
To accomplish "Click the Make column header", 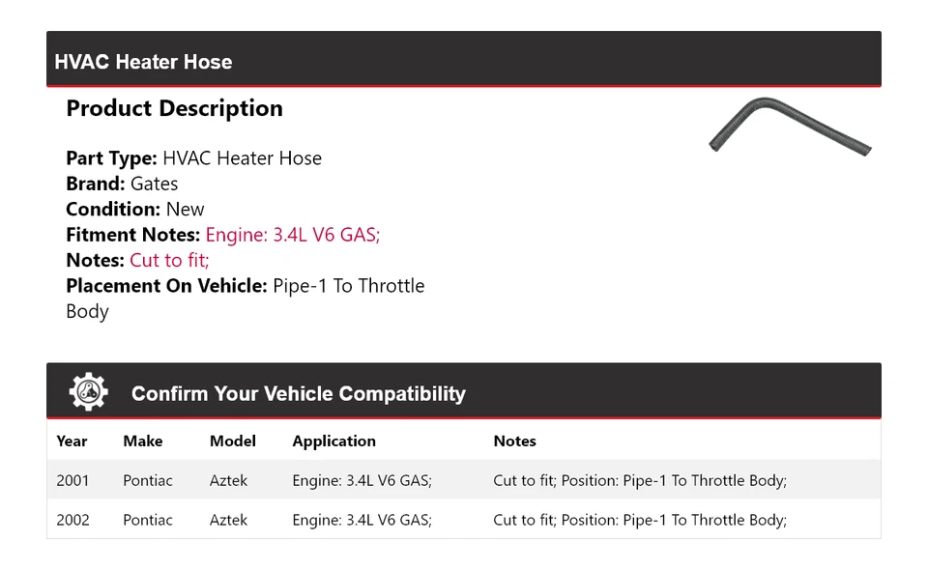I will point(143,441).
